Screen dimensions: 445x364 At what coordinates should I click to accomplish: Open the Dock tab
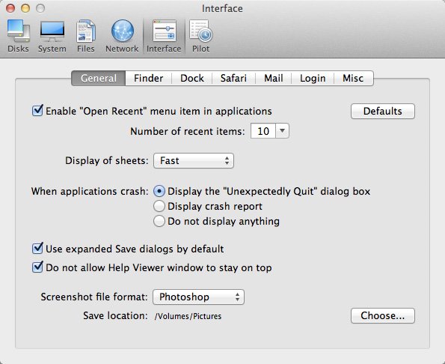[x=192, y=78]
